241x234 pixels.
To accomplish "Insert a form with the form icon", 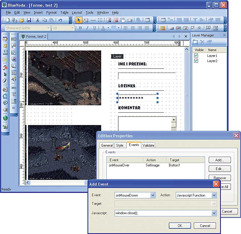I will (163, 28).
